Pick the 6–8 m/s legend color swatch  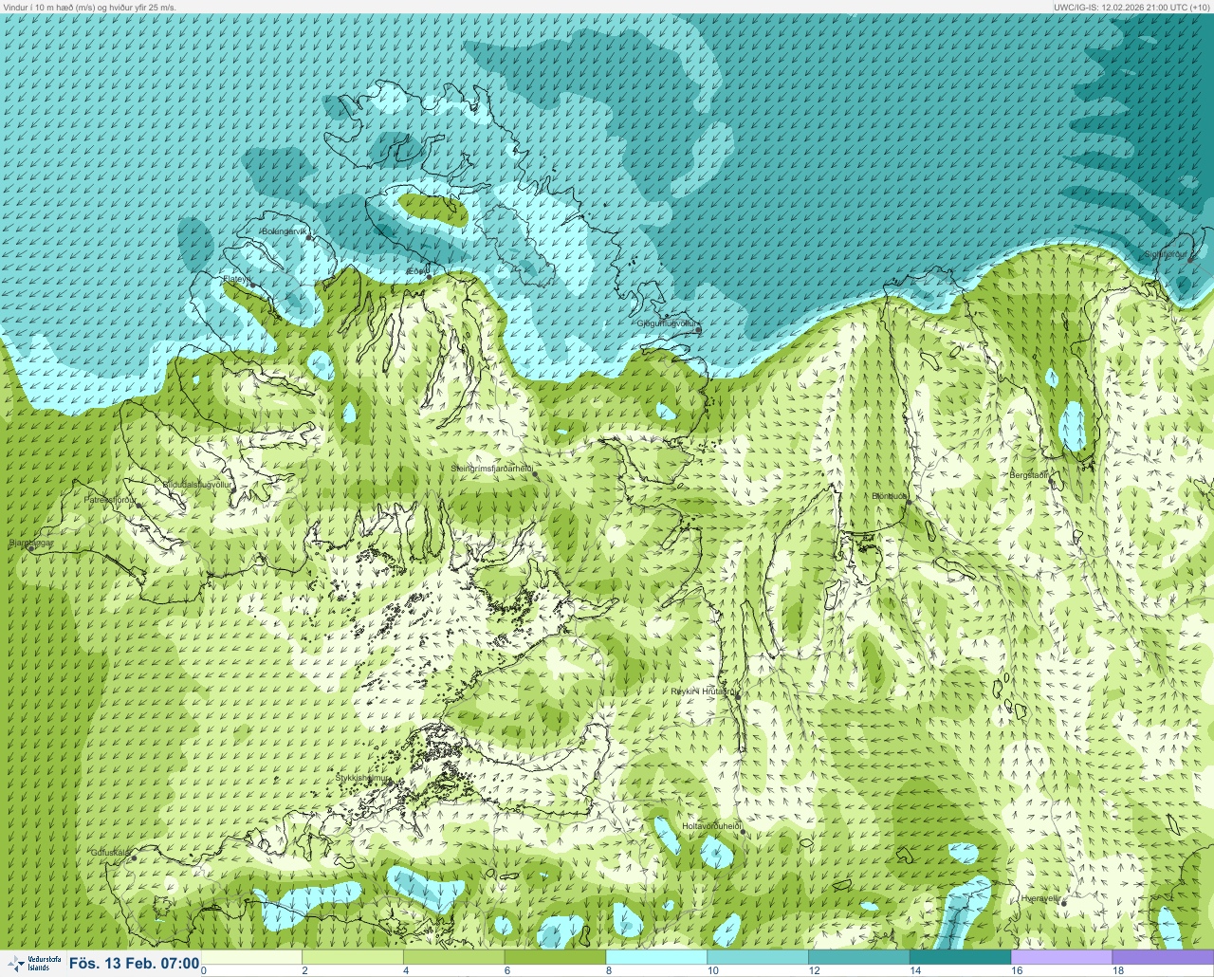(555, 957)
